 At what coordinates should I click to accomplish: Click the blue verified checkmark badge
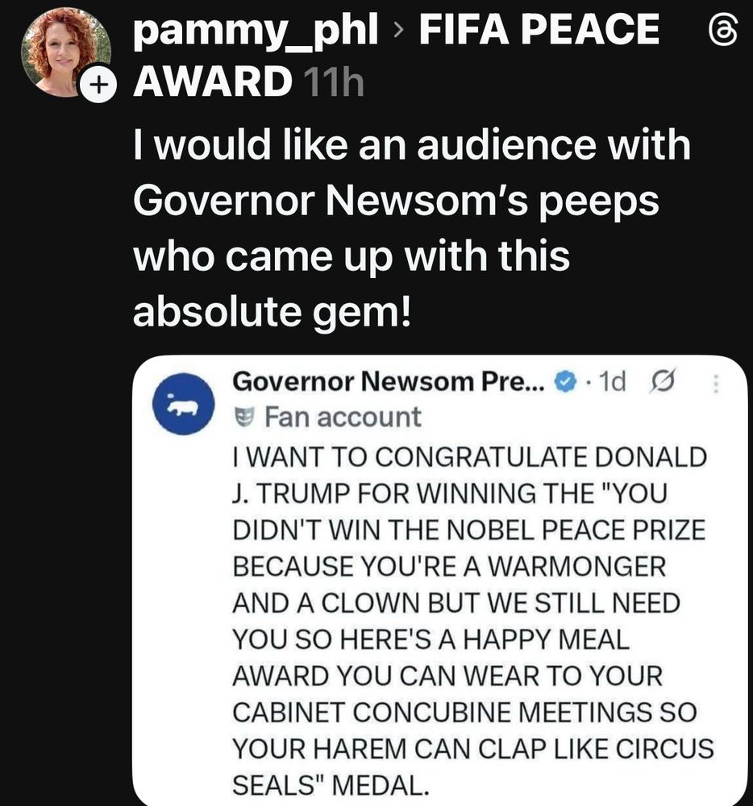point(568,381)
